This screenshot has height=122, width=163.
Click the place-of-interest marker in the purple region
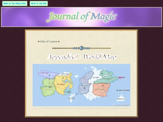point(50,75)
